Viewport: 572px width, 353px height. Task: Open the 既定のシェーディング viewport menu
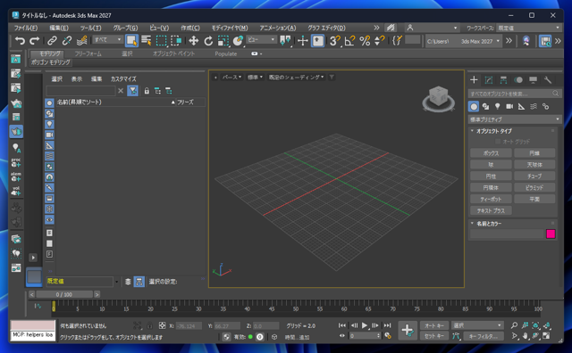(296, 78)
